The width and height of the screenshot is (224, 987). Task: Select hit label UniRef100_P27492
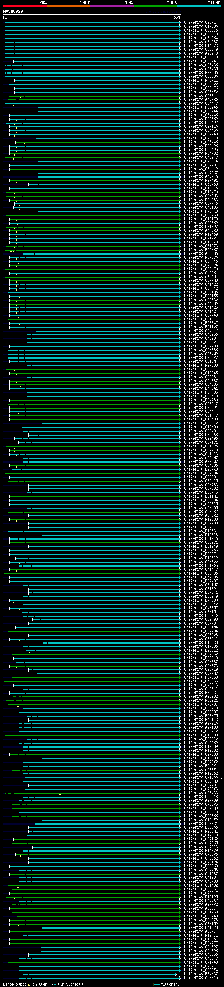(201, 123)
